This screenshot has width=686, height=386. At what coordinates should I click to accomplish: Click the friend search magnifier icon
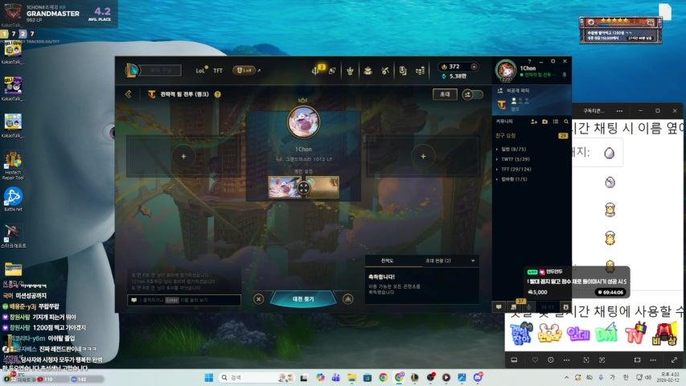pos(566,121)
